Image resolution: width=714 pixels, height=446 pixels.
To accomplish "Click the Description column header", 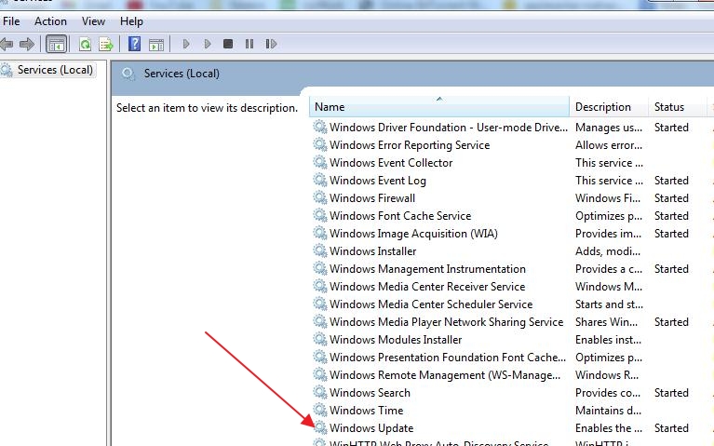I will tap(602, 107).
